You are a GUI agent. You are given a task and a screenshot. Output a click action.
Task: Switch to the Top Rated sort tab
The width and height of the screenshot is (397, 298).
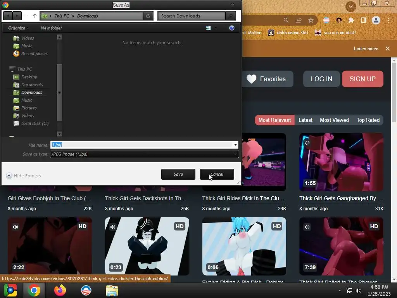click(x=368, y=120)
